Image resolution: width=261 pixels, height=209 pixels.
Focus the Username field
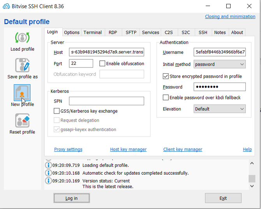click(220, 52)
